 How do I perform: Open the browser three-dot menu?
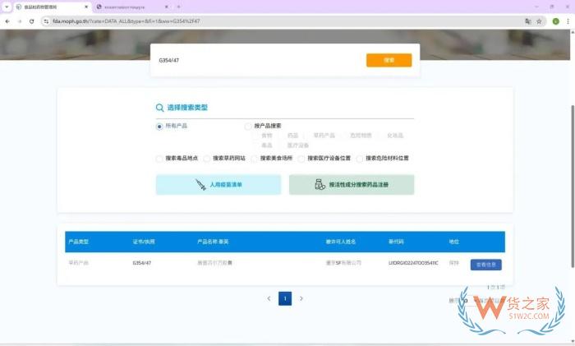(568, 21)
